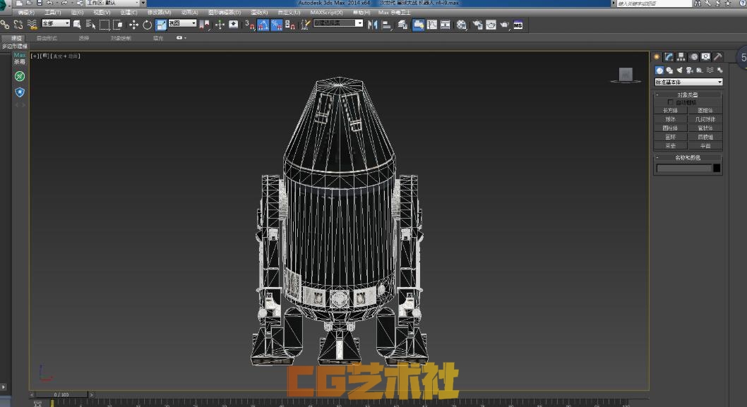
Task: Click the Select and Scale tool
Action: click(x=161, y=25)
